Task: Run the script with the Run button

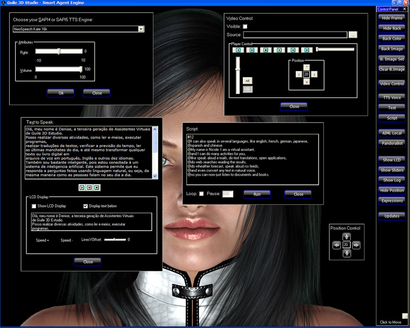Action: pos(257,194)
